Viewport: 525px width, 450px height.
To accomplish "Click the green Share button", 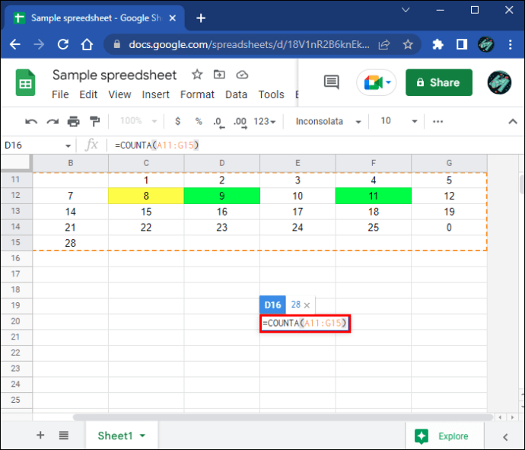I will pos(439,82).
